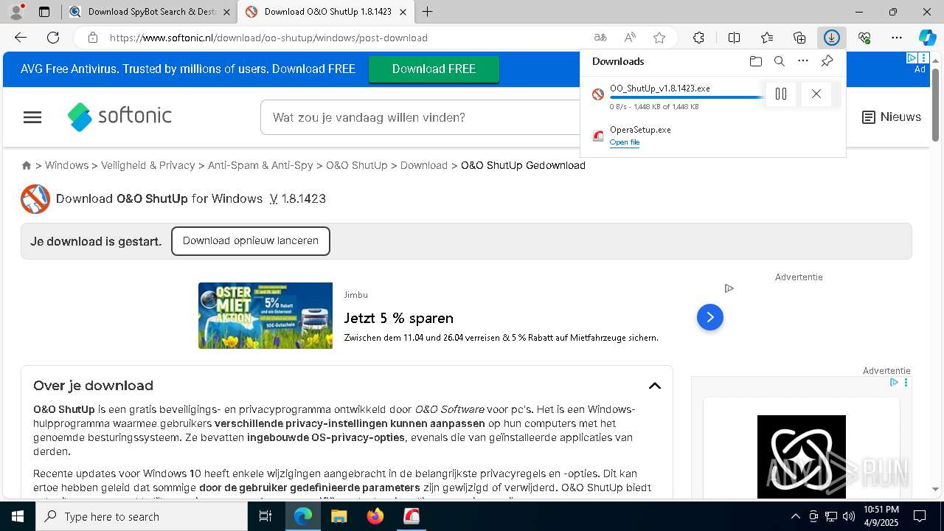Click Jetzt 5 % sparen ad headline

click(399, 318)
